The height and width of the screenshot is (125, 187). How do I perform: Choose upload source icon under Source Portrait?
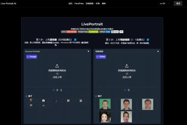coord(53,90)
